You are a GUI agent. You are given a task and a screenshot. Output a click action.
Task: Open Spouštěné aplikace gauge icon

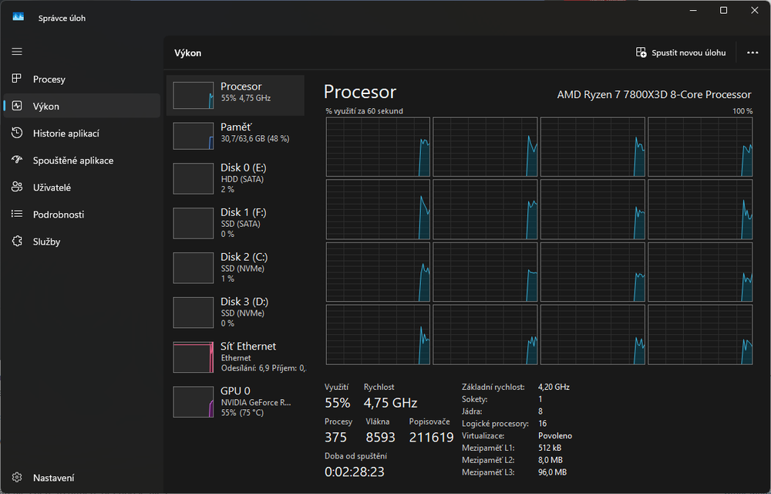click(17, 161)
